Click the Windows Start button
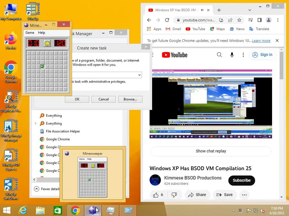This screenshot has height=216, width=289. point(7,210)
